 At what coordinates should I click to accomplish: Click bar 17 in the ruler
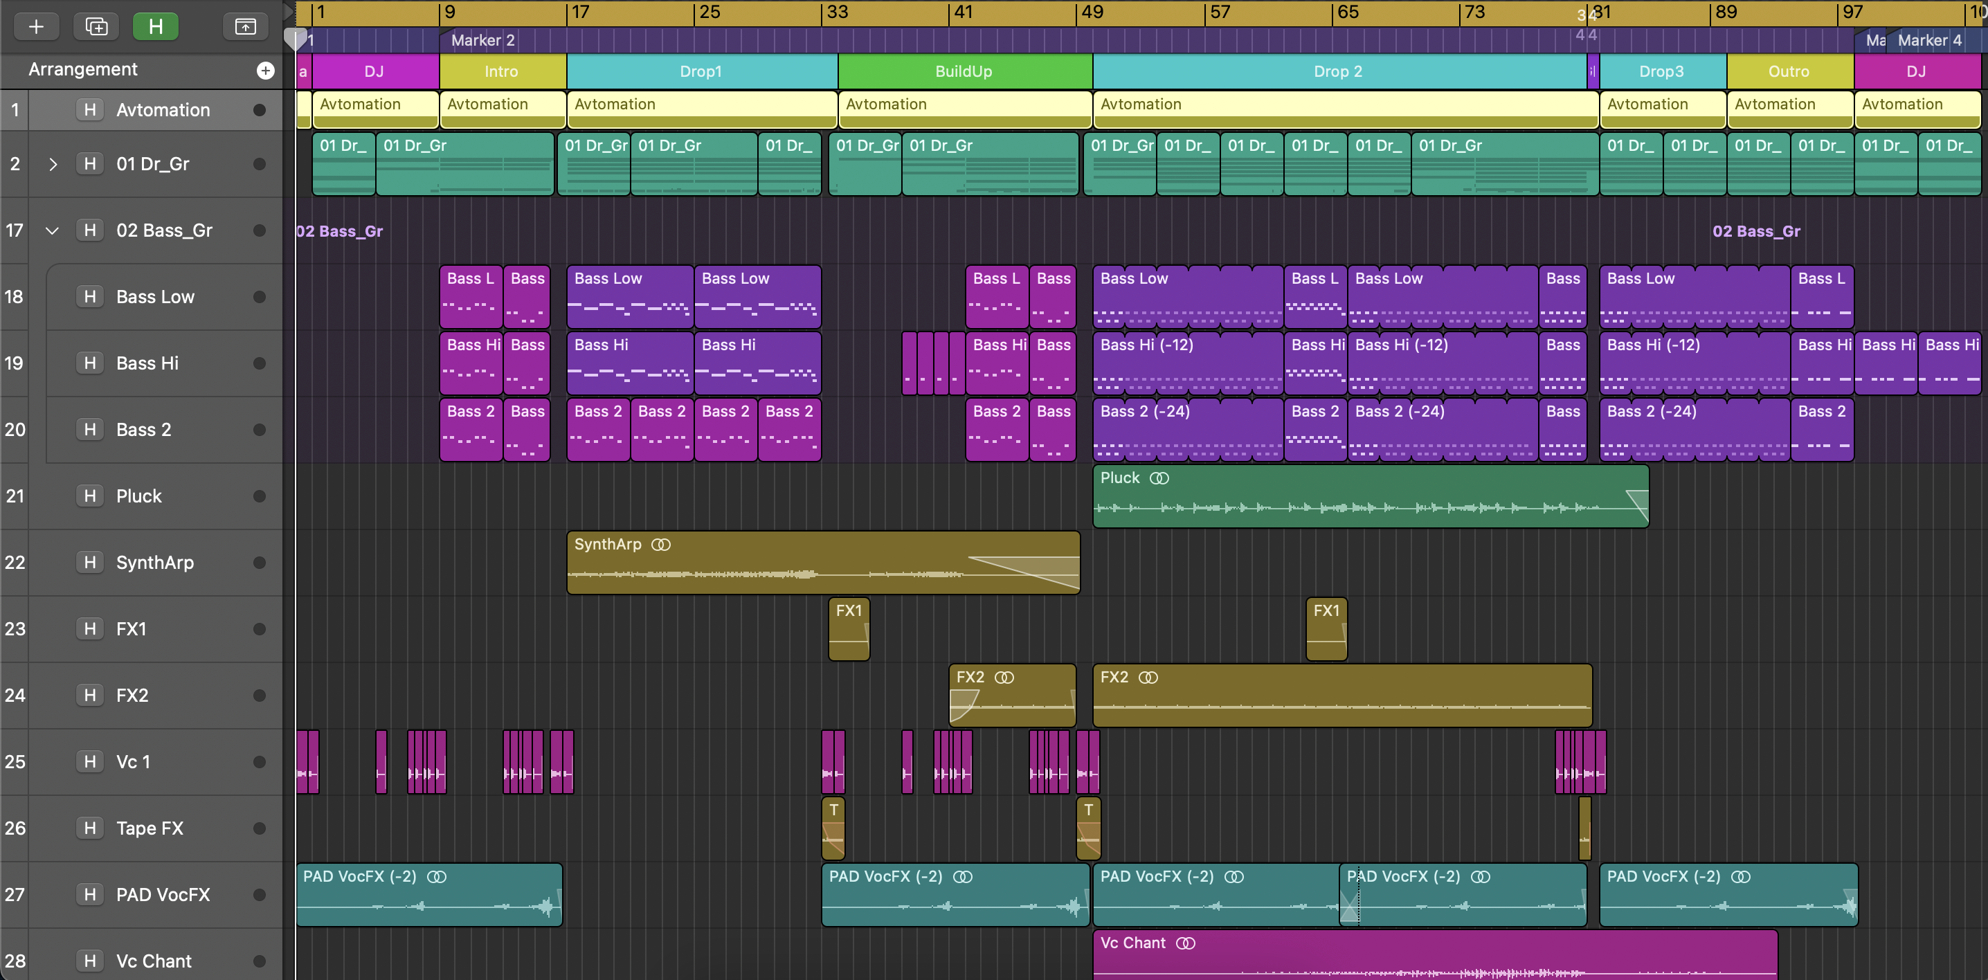pyautogui.click(x=580, y=12)
